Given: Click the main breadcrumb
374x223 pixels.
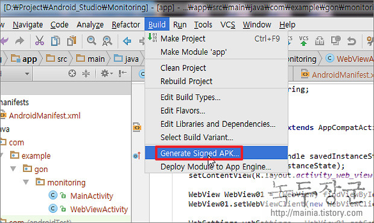Looking at the screenshot, I should pos(90,59).
